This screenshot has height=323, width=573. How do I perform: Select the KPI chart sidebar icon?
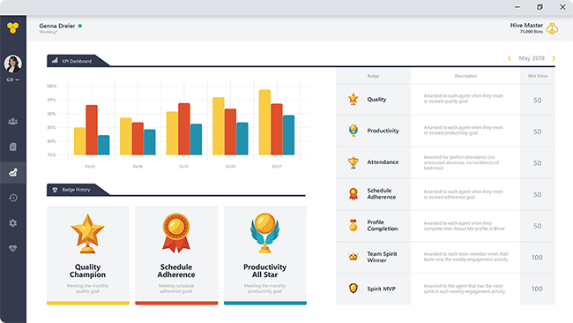click(13, 172)
